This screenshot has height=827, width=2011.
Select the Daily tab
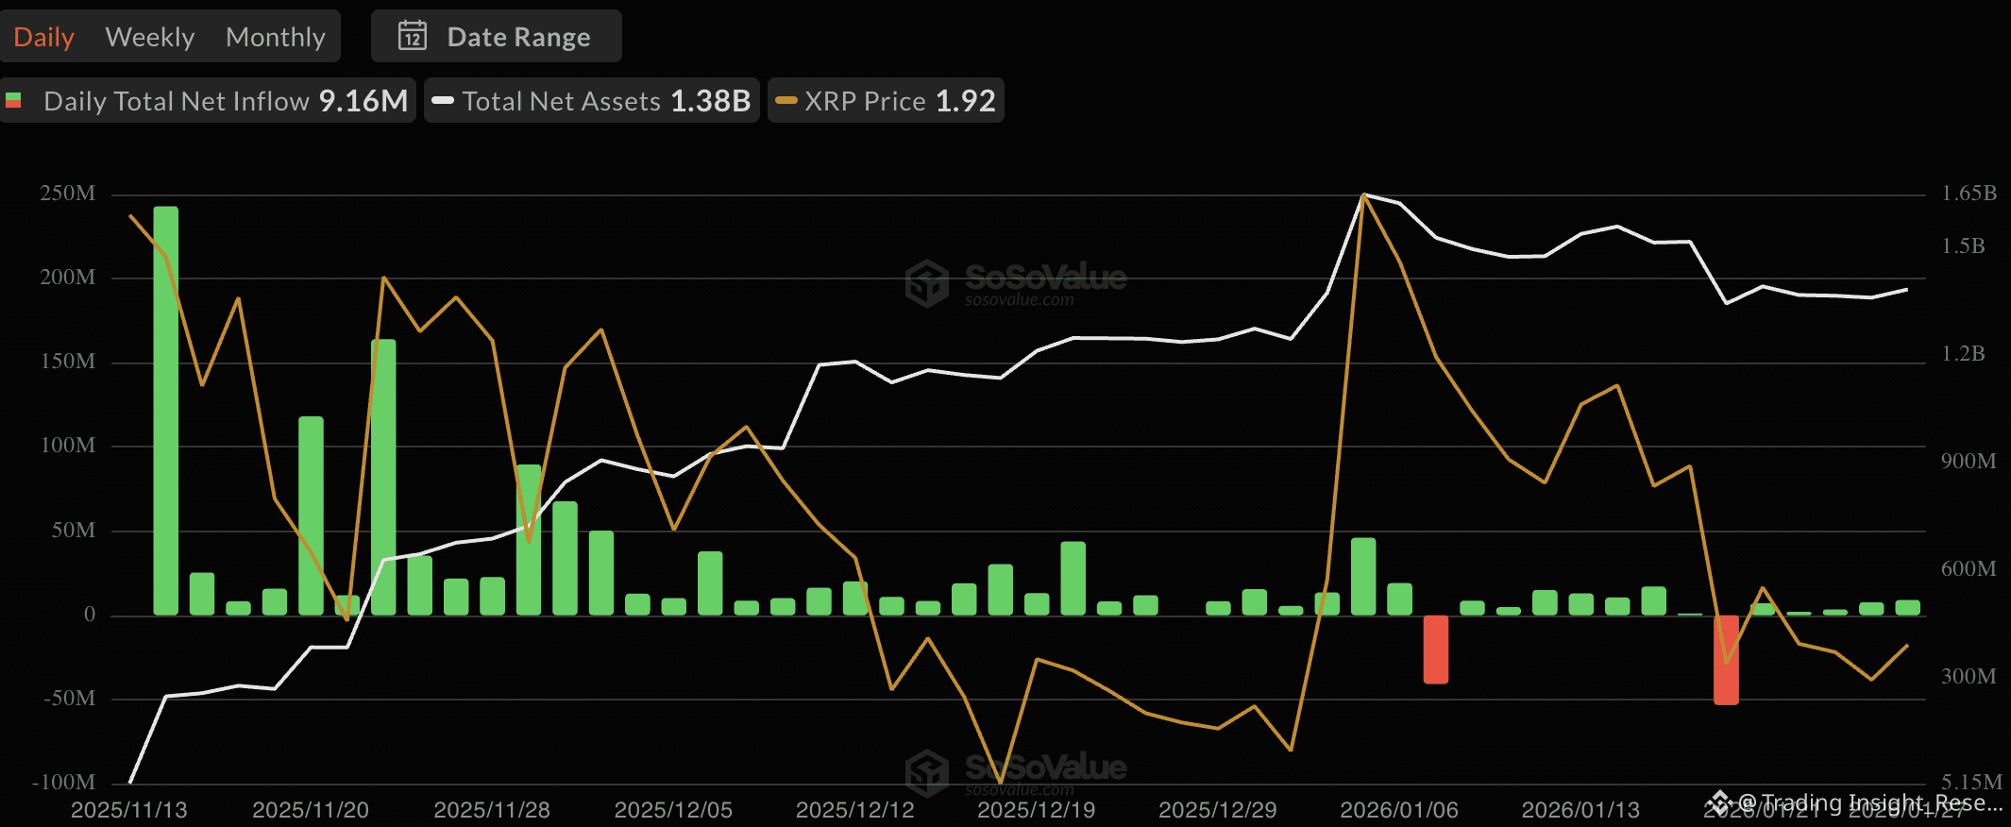pos(43,37)
